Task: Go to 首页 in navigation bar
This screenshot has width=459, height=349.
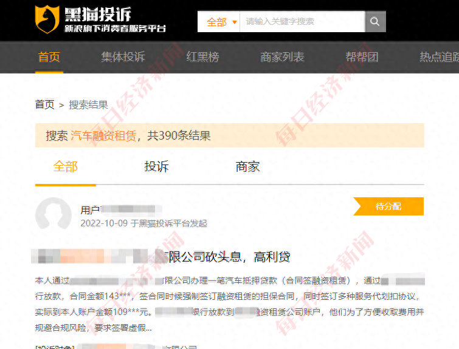Action: [x=49, y=56]
